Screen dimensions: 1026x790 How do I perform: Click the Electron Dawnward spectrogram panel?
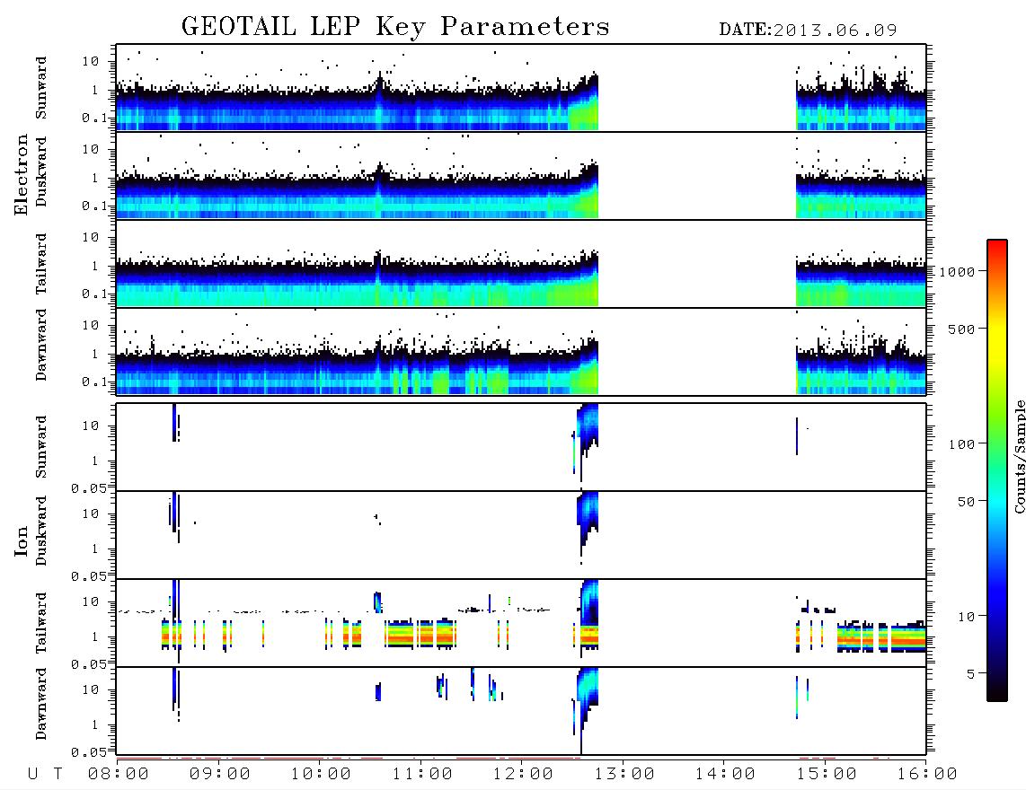tap(521, 351)
